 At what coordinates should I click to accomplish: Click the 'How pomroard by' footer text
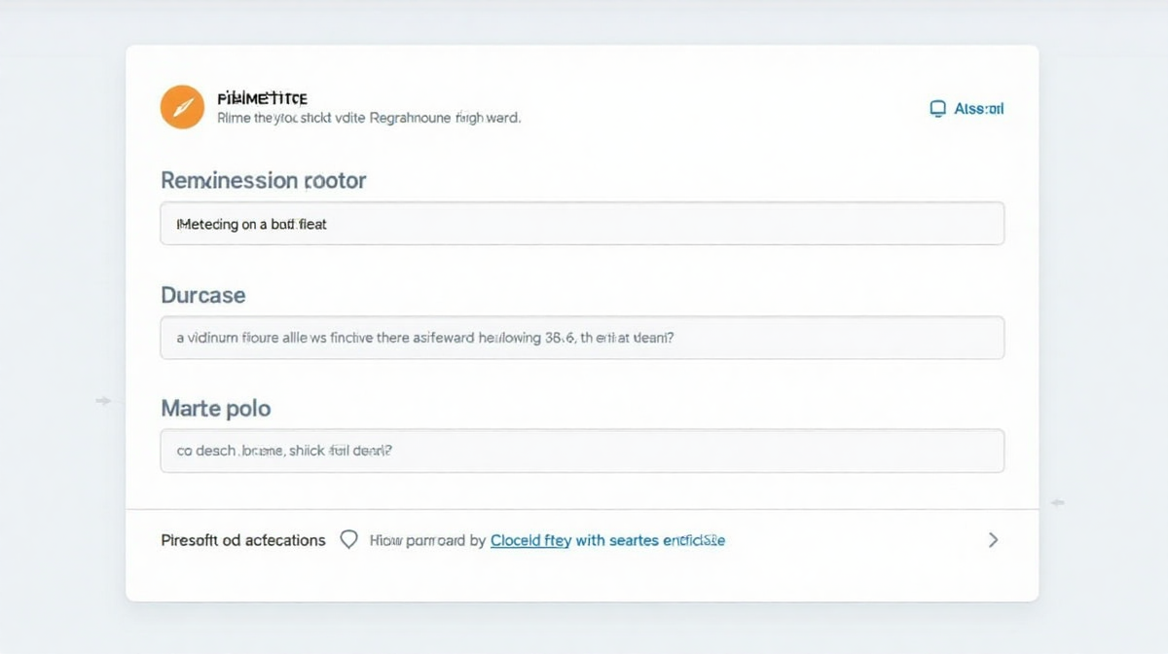point(427,540)
